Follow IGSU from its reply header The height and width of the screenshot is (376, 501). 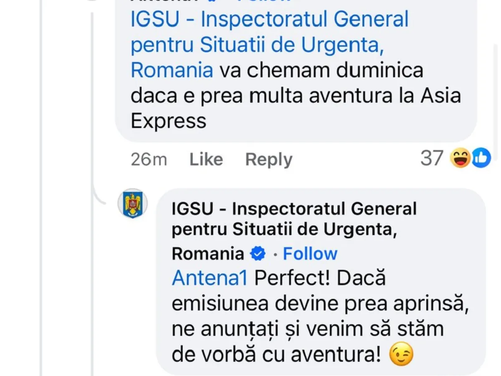310,254
